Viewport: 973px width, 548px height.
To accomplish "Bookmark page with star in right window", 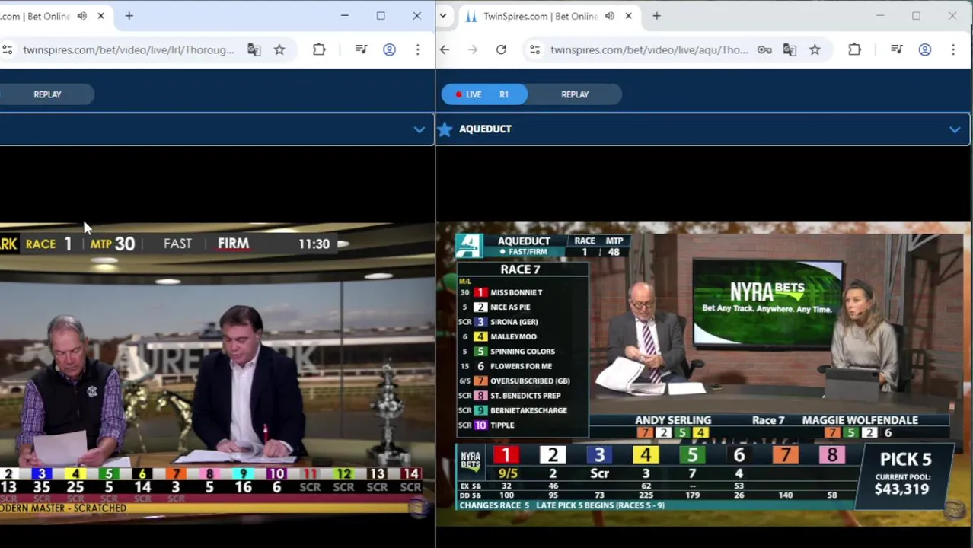I will (x=815, y=49).
